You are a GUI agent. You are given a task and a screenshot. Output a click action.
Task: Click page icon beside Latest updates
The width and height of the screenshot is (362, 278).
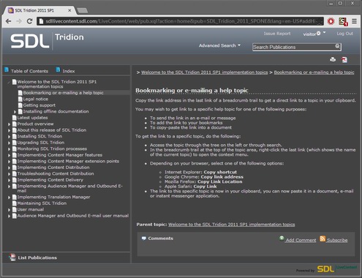(x=15, y=118)
